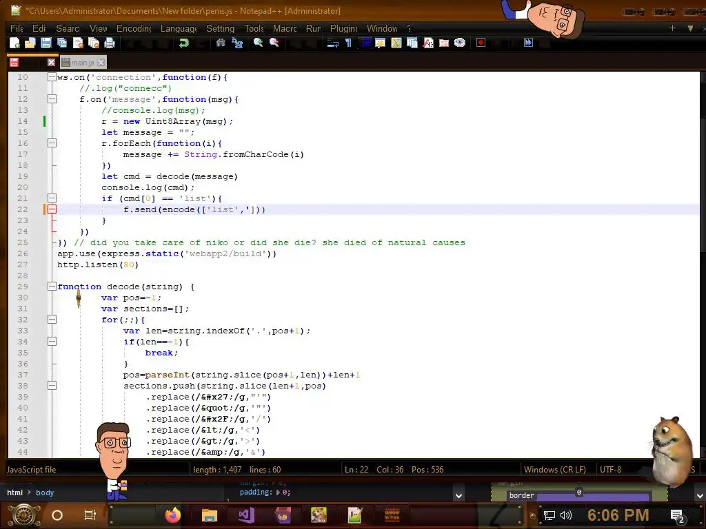
Task: Click the Open file folder icon
Action: click(x=30, y=43)
